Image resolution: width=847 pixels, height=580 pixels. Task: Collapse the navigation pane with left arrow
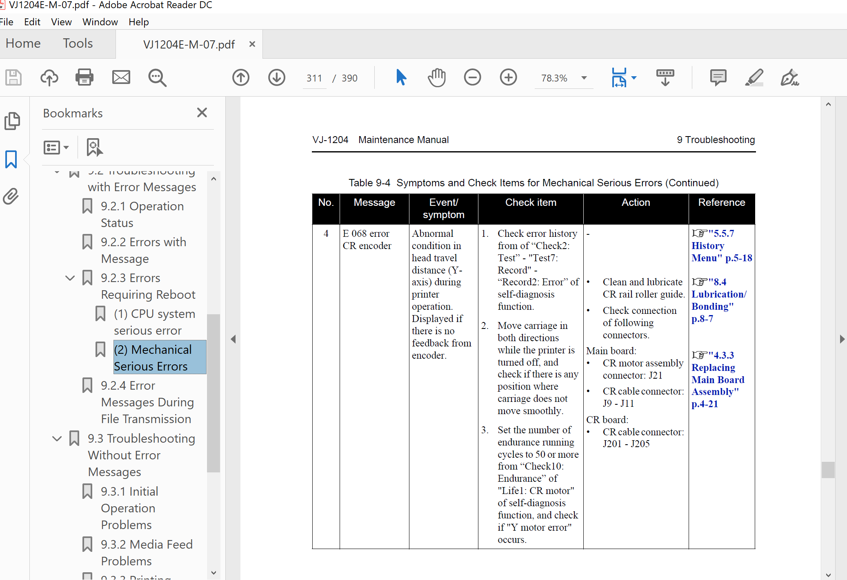pyautogui.click(x=233, y=339)
